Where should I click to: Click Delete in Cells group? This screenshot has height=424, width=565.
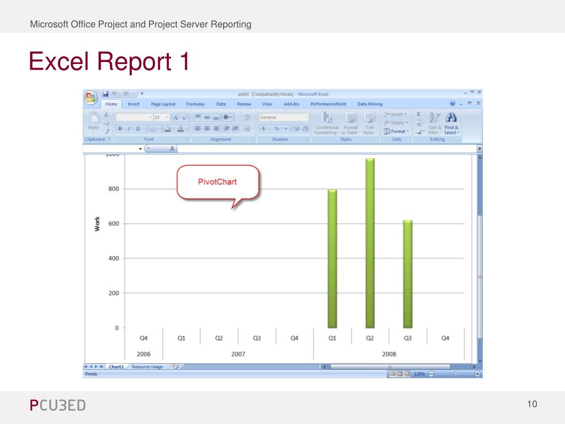pyautogui.click(x=396, y=123)
